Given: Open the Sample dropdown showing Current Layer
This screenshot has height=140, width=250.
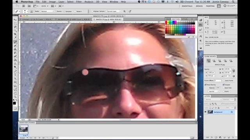Looking at the screenshot, I should tap(114, 11).
